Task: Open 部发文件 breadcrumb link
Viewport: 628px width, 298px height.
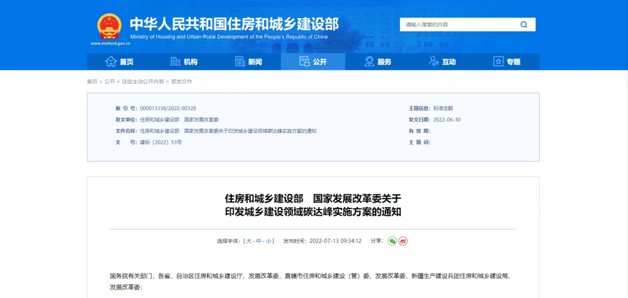Action: [x=181, y=81]
